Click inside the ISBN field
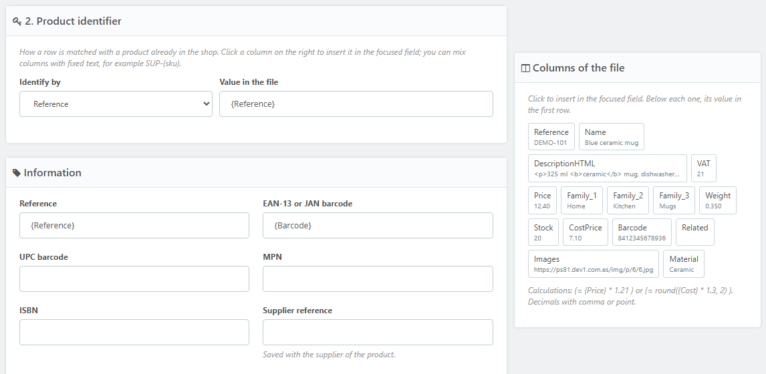The width and height of the screenshot is (766, 374). click(134, 333)
